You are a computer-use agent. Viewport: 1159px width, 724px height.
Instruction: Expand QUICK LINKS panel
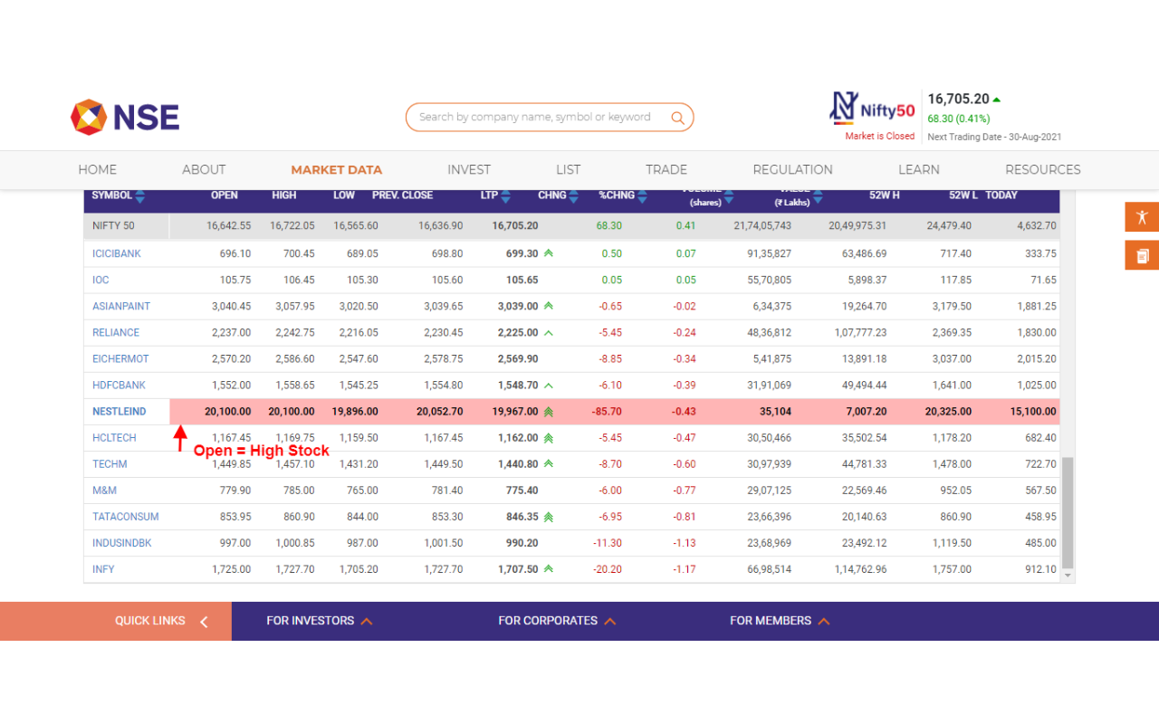tap(204, 621)
